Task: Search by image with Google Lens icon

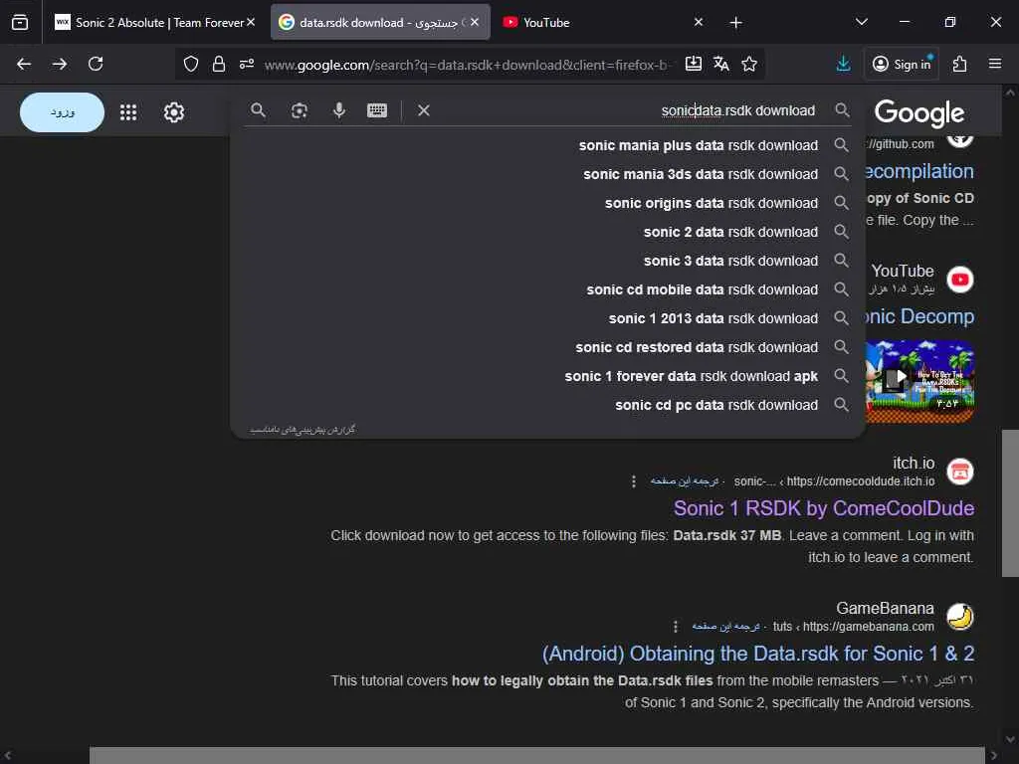Action: [299, 110]
